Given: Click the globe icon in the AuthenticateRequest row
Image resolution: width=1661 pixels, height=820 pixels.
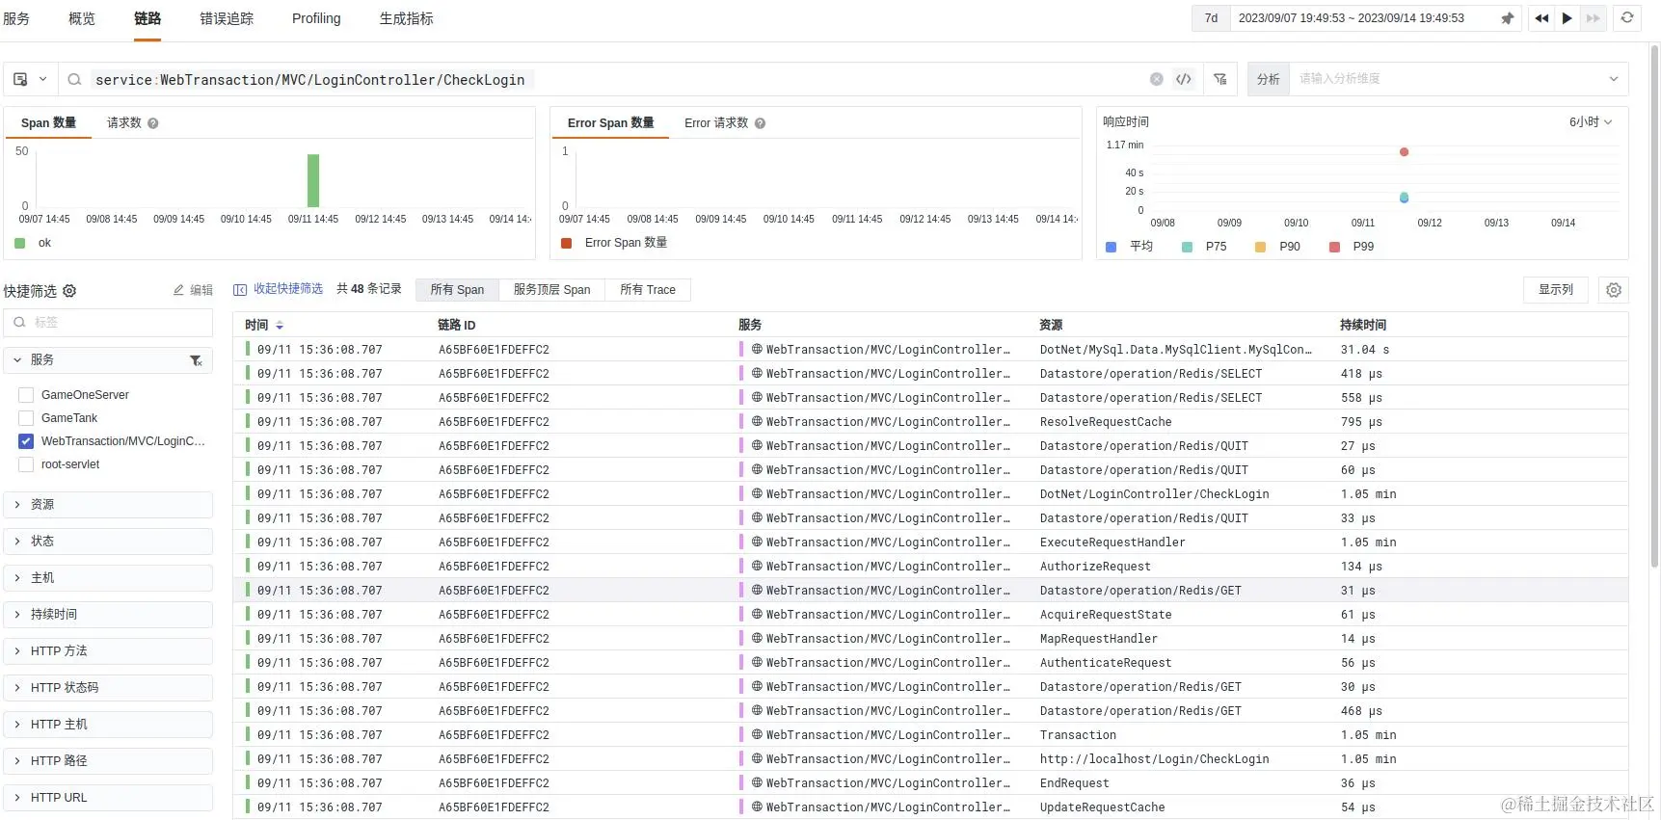Looking at the screenshot, I should point(758,663).
